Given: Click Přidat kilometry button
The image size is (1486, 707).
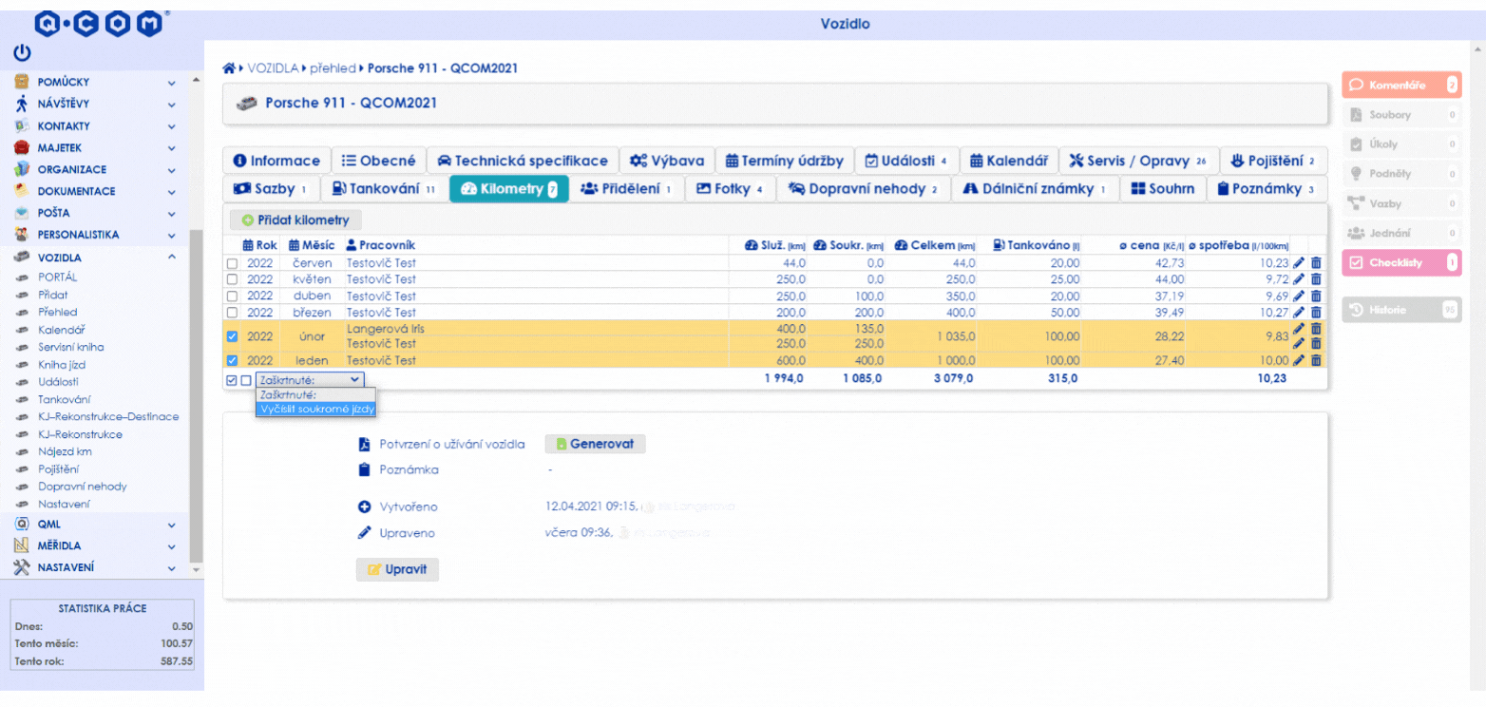Looking at the screenshot, I should pos(295,220).
